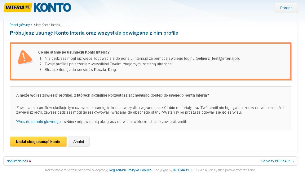Screen dimensions: 305x183
Task: Open Serwisy INTERIA.PL link
Action: [x=276, y=161]
